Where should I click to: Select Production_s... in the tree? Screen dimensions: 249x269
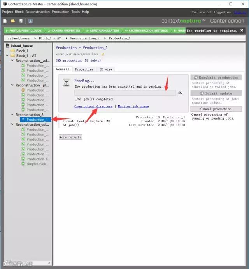[x=38, y=159]
